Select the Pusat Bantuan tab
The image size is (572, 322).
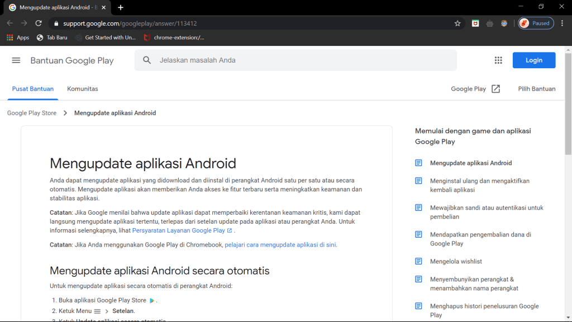pos(33,89)
